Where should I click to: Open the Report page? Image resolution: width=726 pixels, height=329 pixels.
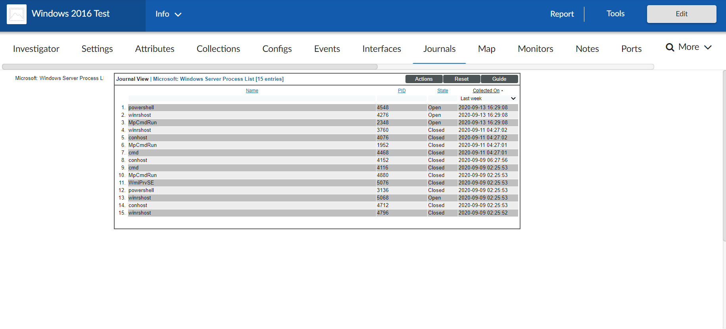[x=562, y=14]
